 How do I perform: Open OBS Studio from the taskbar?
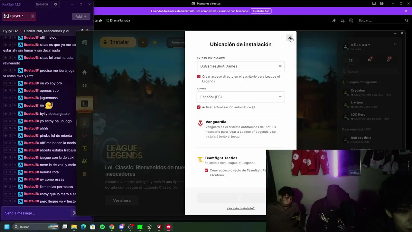131,227
